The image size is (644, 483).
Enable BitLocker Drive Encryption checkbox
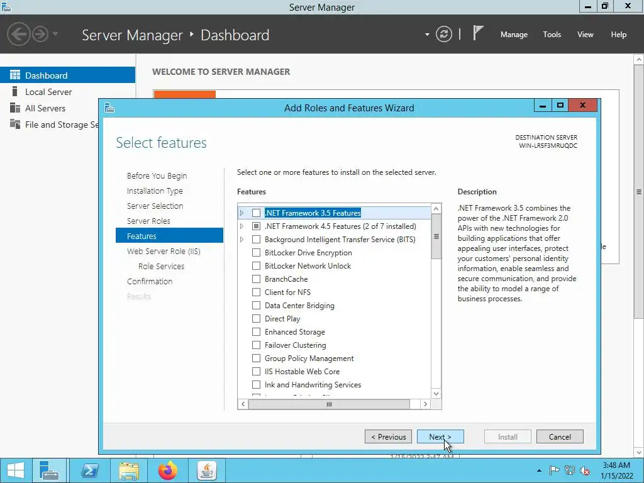[x=257, y=253]
